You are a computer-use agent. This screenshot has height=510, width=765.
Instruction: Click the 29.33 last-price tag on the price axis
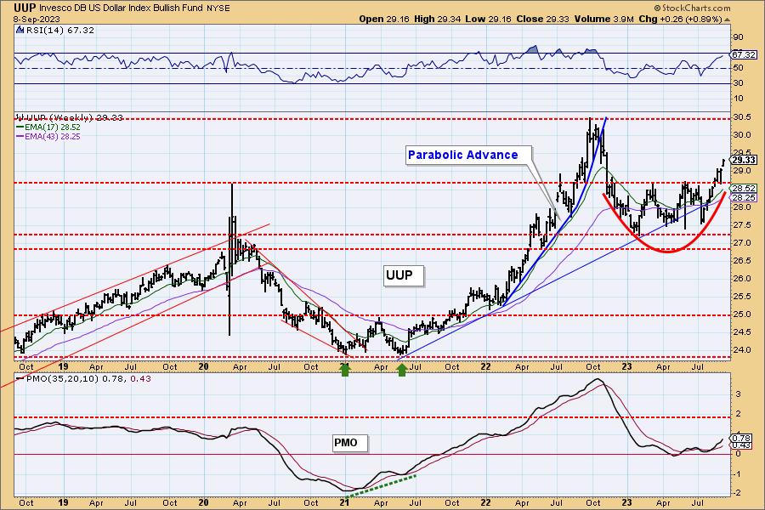point(744,160)
